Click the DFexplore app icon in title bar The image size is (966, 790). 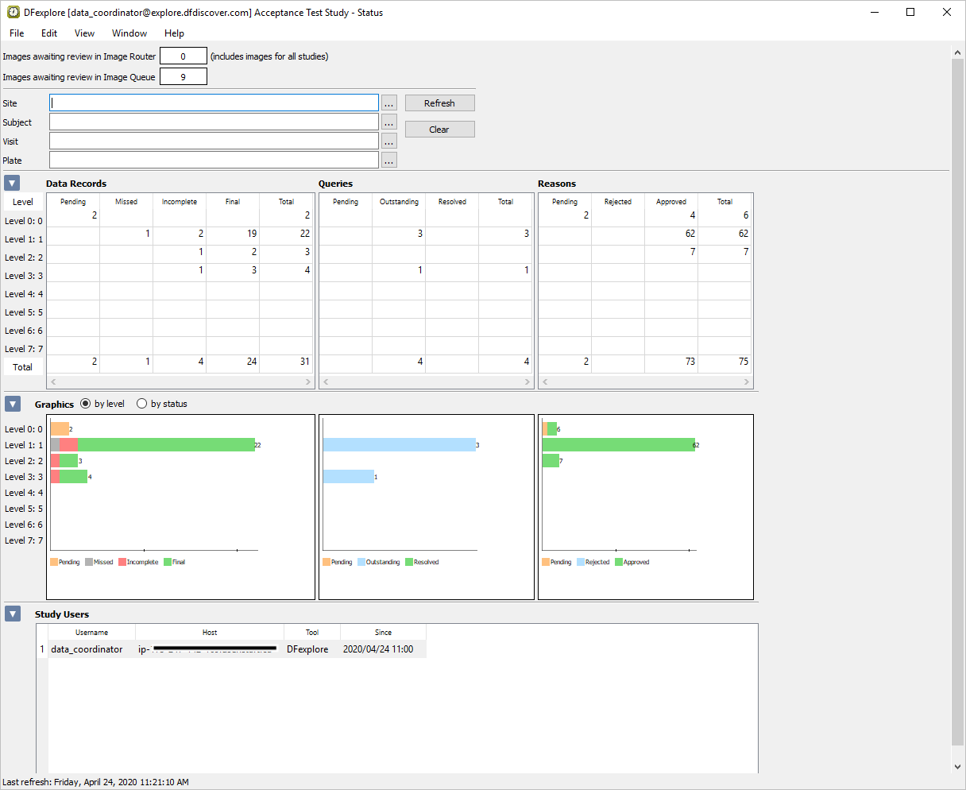(x=14, y=13)
